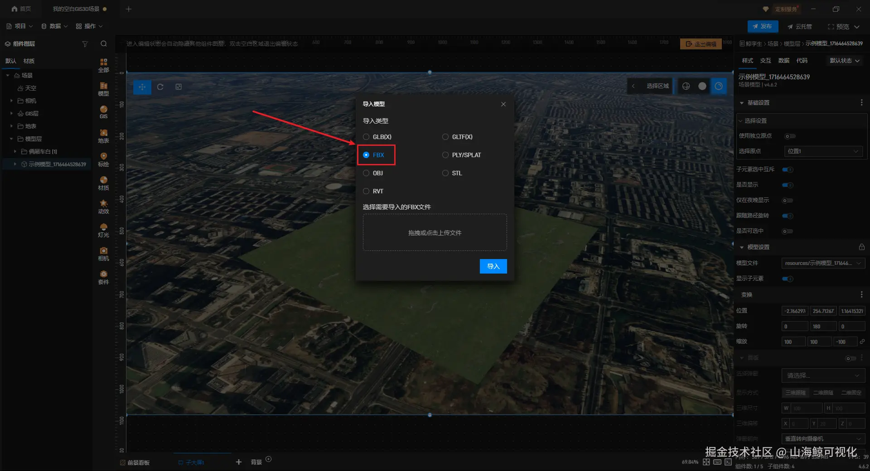
Task: Open the 数据 menu
Action: (54, 26)
